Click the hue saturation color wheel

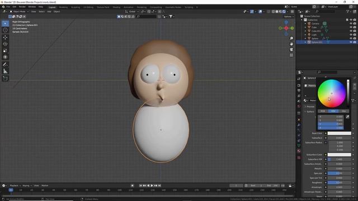332,93
